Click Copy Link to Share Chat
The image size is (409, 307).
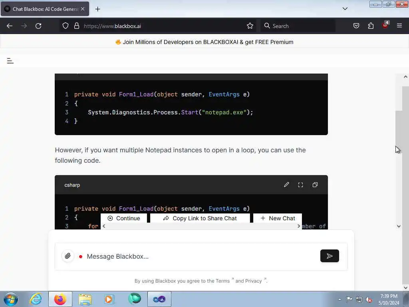200,218
